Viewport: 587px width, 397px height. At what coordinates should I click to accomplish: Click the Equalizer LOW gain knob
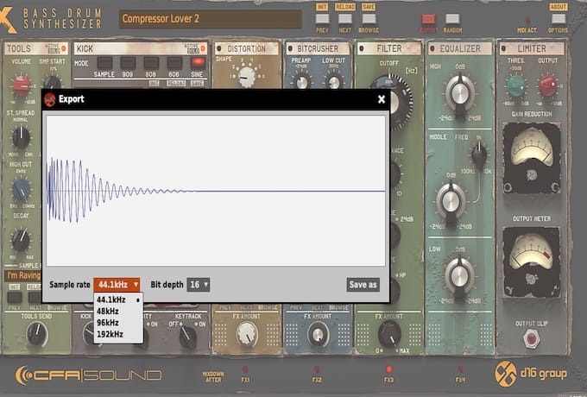tap(459, 276)
